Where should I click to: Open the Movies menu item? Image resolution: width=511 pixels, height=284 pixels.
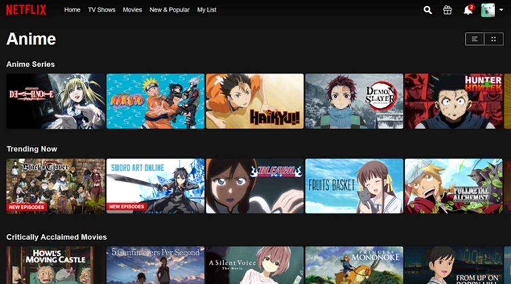point(132,10)
